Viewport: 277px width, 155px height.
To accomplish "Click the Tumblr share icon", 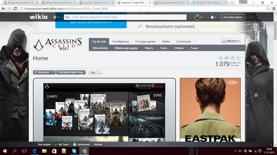I will point(238,58).
